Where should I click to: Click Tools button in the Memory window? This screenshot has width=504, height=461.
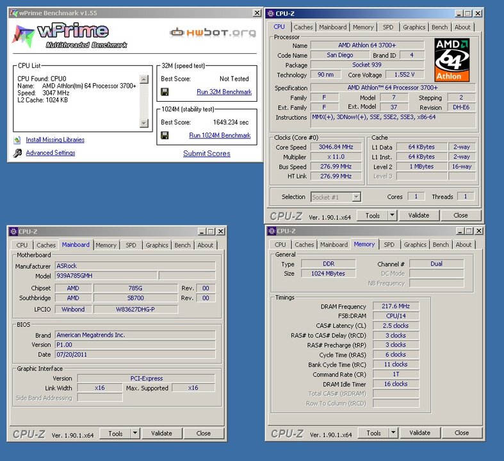373,433
